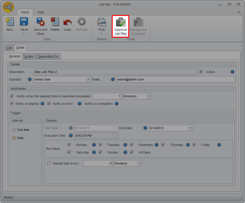This screenshot has height=203, width=245.
Task: Collapse the ribbon using the chevron
Action: pyautogui.click(x=239, y=12)
